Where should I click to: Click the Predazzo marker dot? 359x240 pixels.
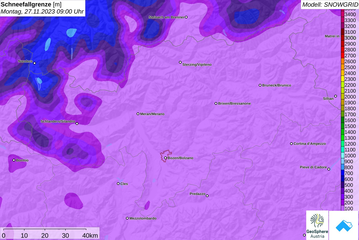click(x=207, y=196)
